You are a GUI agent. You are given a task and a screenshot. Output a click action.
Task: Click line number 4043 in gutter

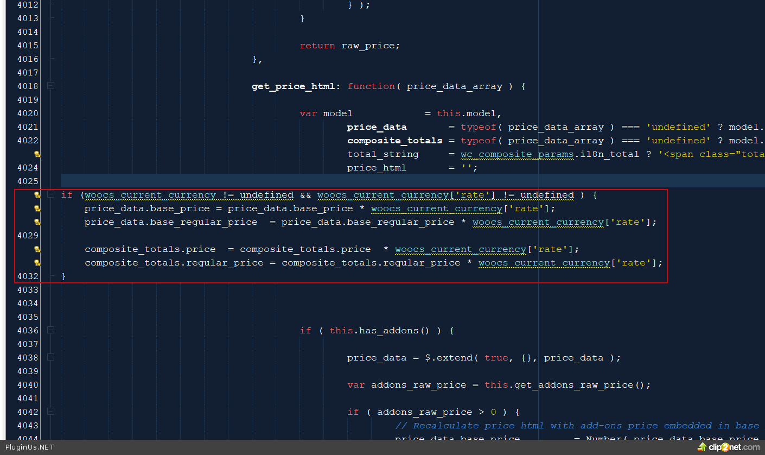click(28, 426)
